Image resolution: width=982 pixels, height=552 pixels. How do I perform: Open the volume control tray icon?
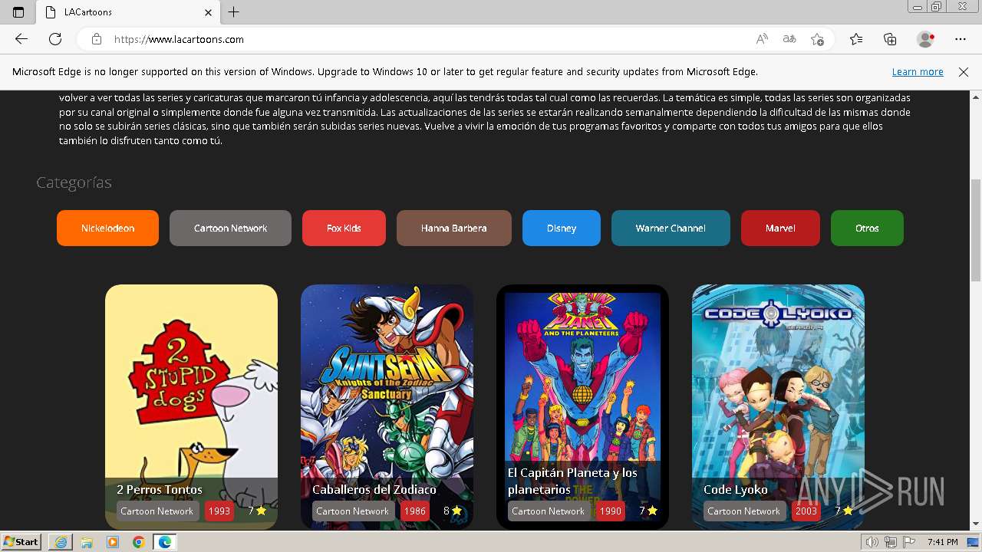pos(872,542)
